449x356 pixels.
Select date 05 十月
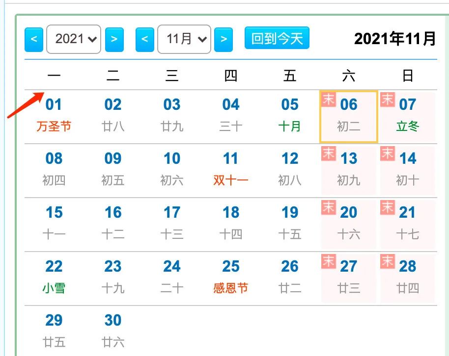[x=290, y=115]
